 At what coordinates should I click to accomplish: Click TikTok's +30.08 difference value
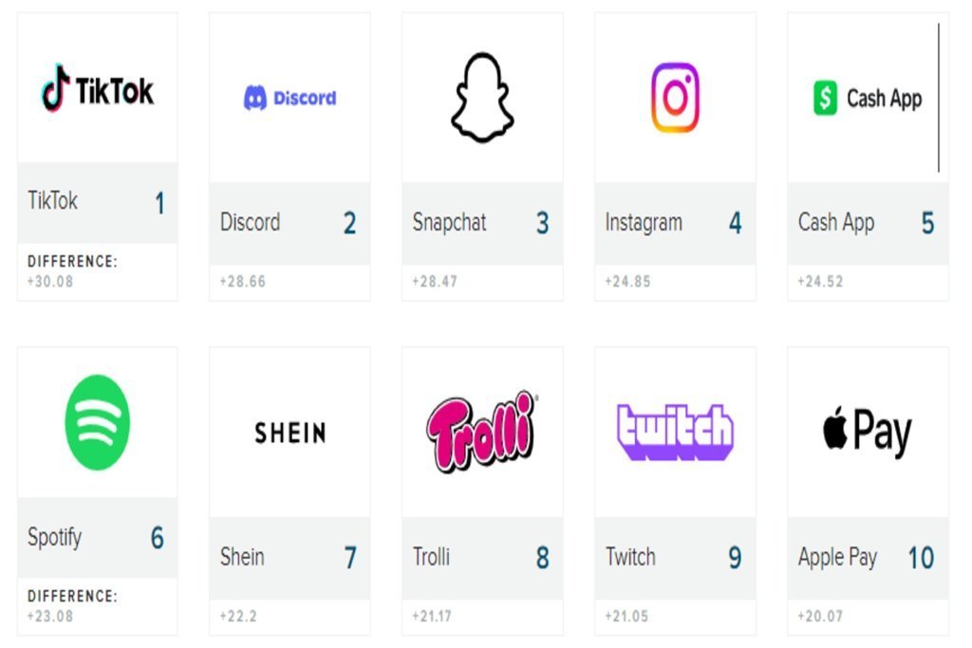coord(50,281)
